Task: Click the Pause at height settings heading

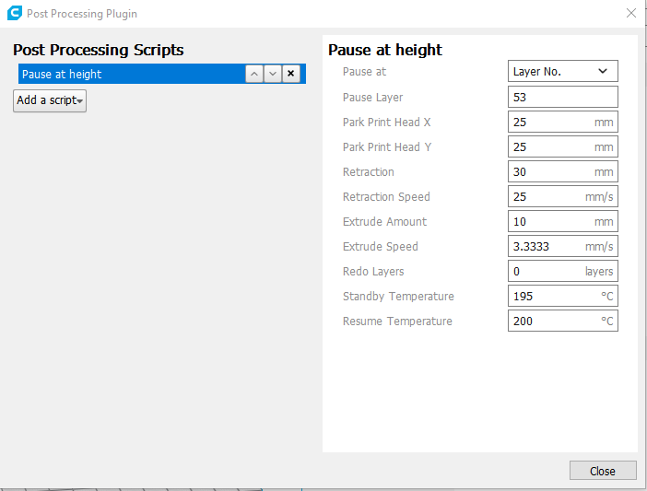Action: 385,50
